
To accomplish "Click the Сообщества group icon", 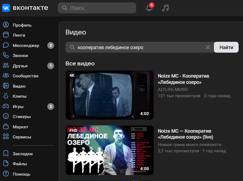I will click(x=6, y=75).
